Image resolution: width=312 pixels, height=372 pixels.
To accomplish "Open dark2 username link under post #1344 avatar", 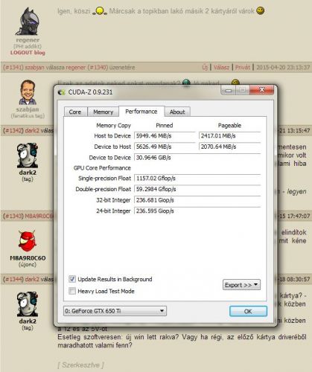I will tap(28, 321).
